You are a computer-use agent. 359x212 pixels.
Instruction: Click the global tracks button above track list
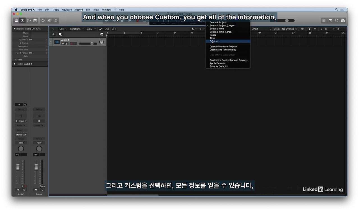pyautogui.click(x=102, y=34)
